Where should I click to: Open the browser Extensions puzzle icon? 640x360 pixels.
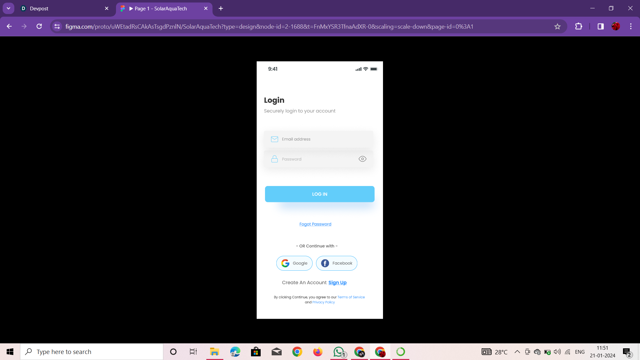[579, 26]
